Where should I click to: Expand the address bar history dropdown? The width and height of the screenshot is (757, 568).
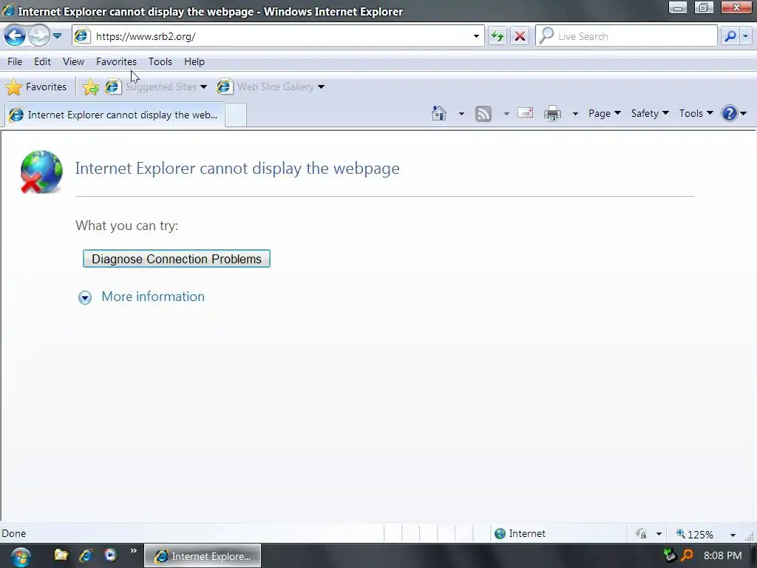476,36
